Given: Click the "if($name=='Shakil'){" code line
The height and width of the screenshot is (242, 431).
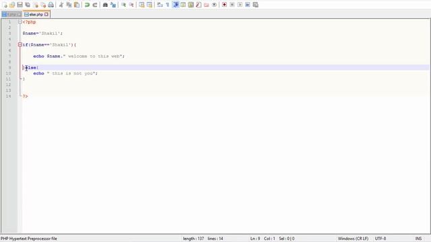Looking at the screenshot, I should 49,45.
